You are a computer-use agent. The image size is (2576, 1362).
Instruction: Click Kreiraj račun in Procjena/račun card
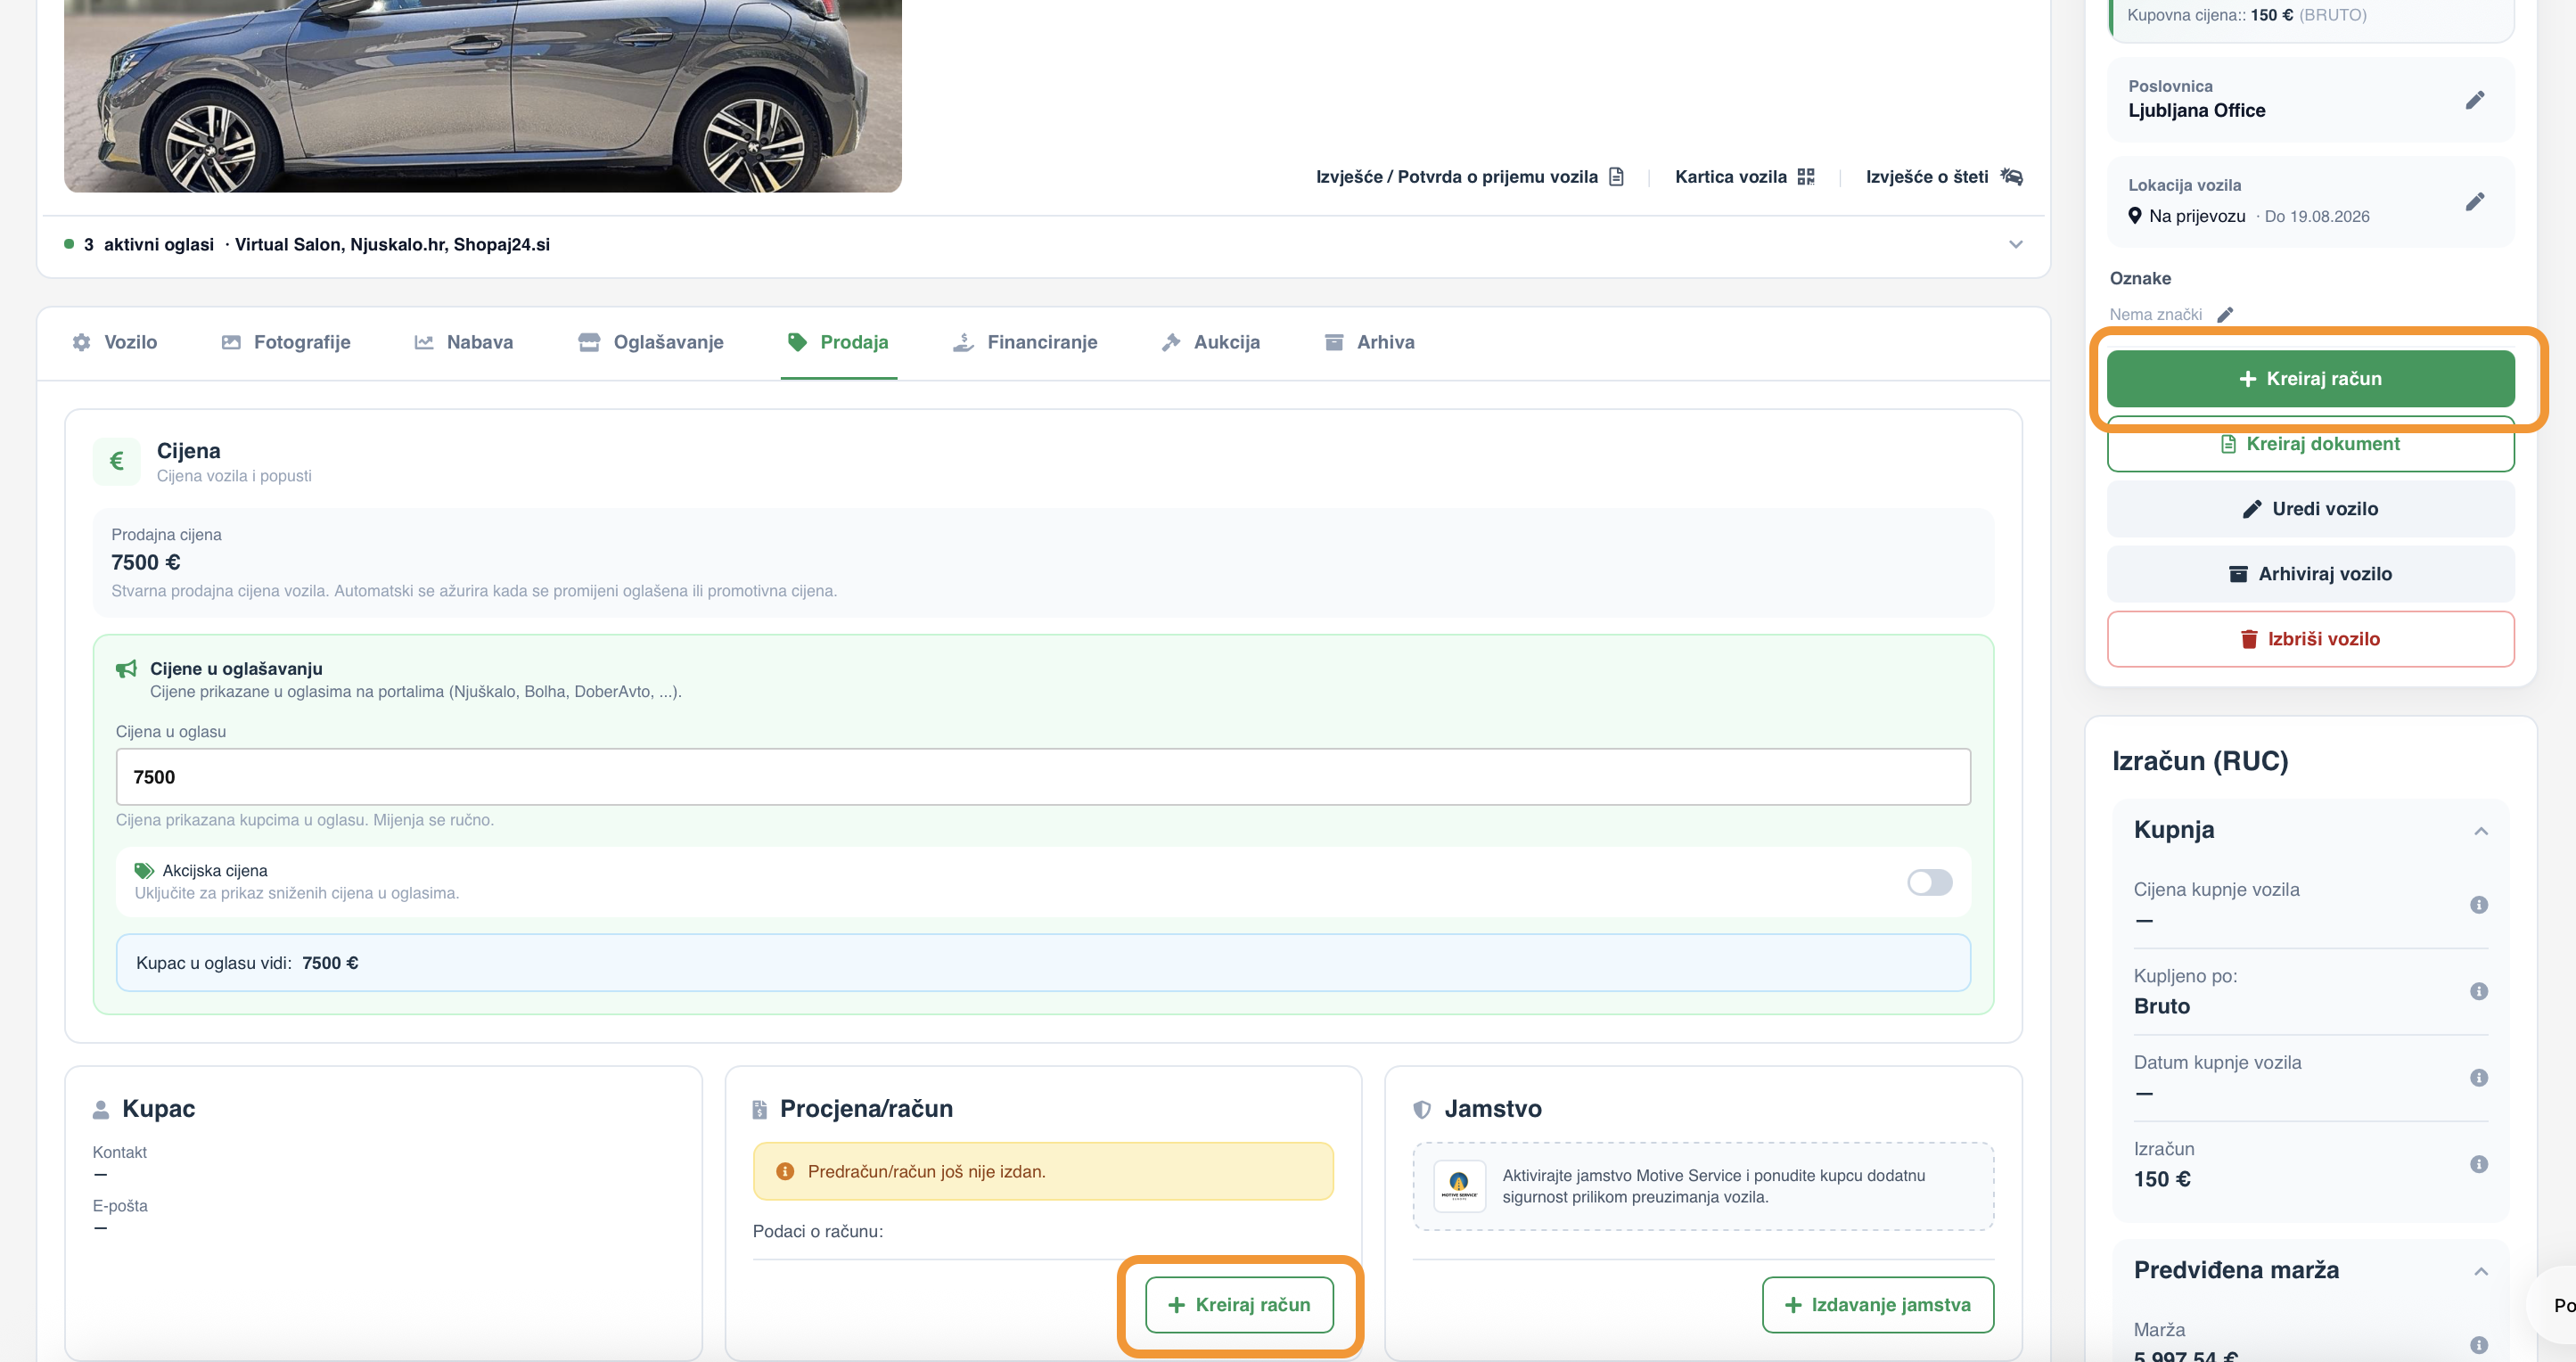point(1239,1305)
